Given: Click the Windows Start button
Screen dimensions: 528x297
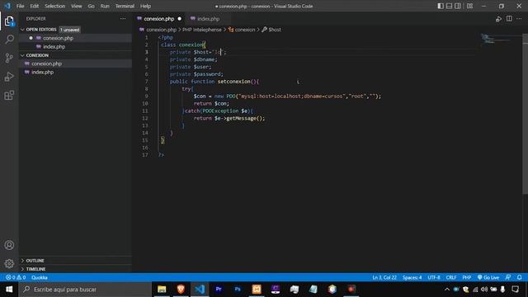Looking at the screenshot, I should click(x=9, y=290).
